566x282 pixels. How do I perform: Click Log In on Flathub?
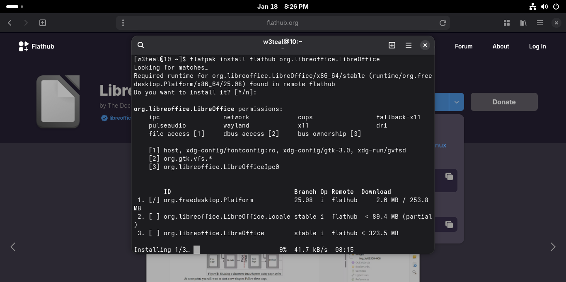click(x=537, y=46)
